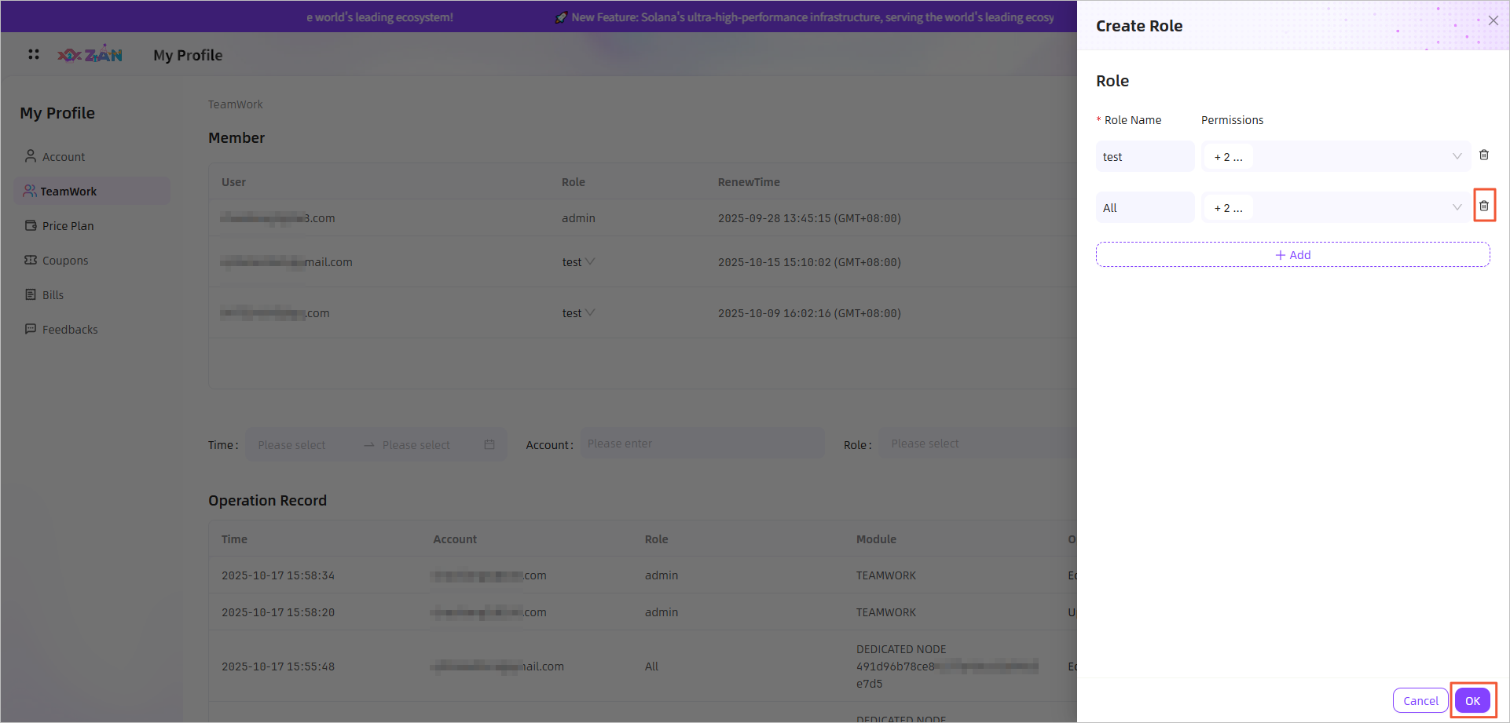Image resolution: width=1510 pixels, height=723 pixels.
Task: Focus the Account filter input
Action: tap(702, 444)
